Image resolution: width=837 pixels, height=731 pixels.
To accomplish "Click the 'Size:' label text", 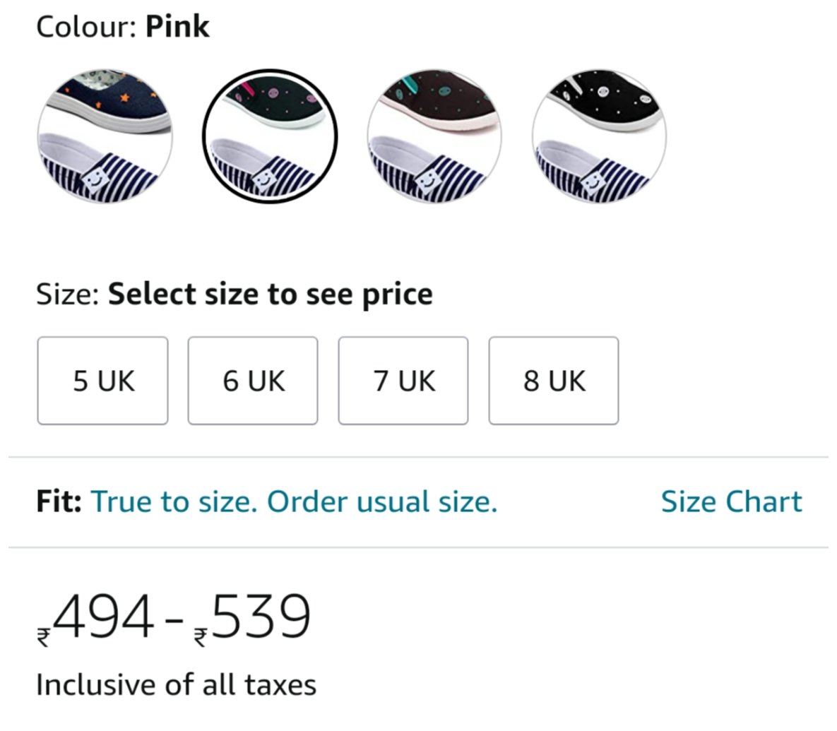I will (68, 295).
